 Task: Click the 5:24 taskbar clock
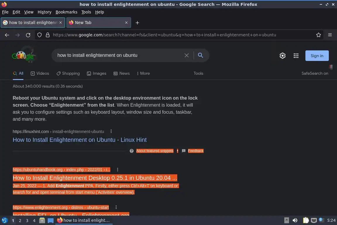tap(331, 221)
